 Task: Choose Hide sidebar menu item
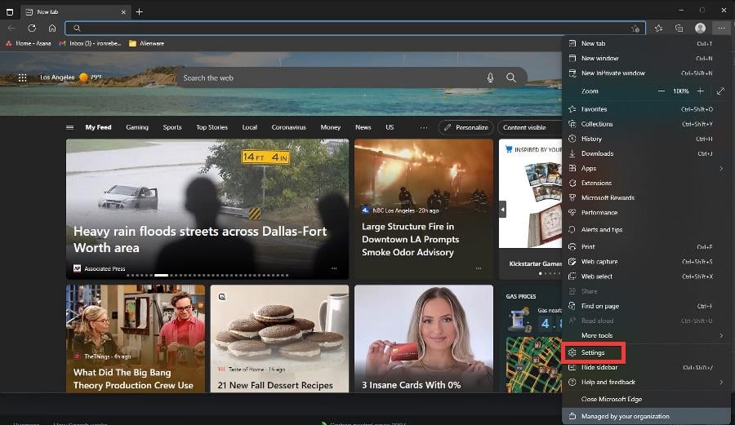(647, 367)
